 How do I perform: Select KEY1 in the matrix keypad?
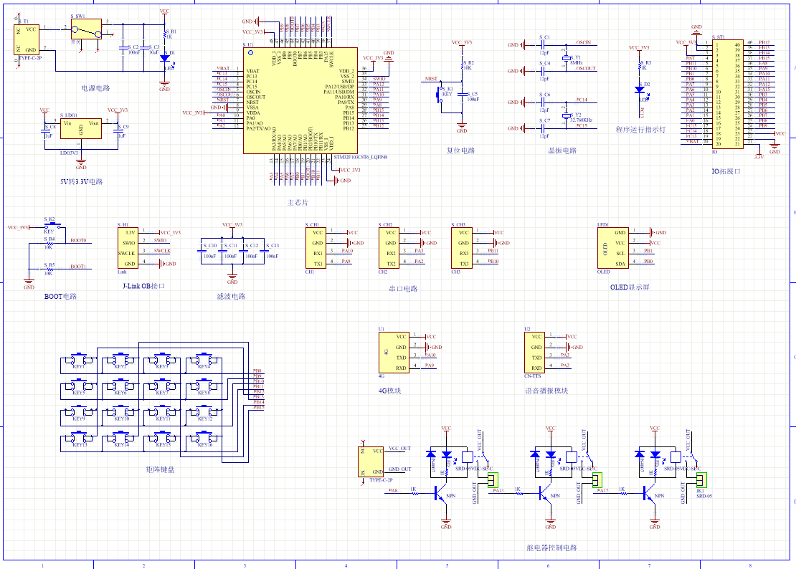pos(79,360)
